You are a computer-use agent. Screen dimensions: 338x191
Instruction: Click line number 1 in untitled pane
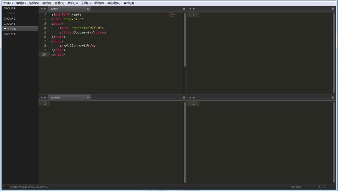point(45,104)
